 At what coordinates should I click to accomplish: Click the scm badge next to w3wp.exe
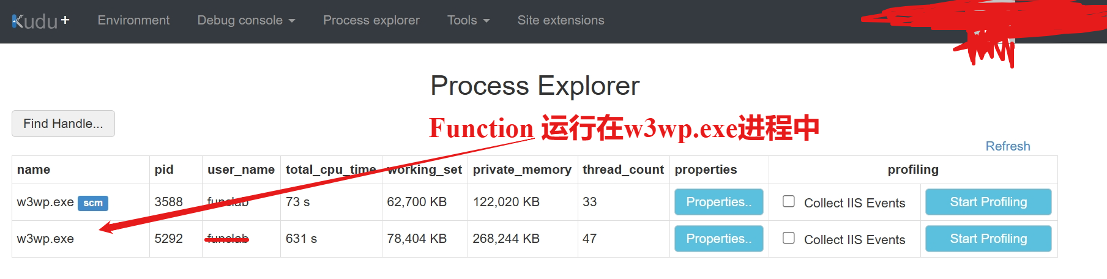[93, 203]
